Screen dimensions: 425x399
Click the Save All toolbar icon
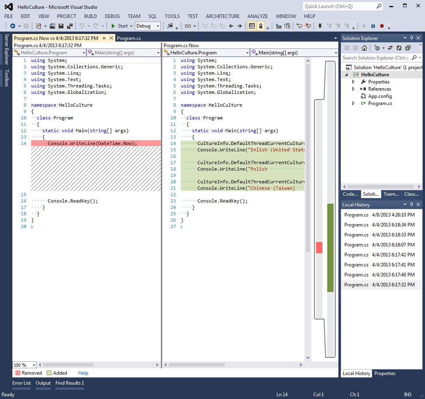(70, 26)
